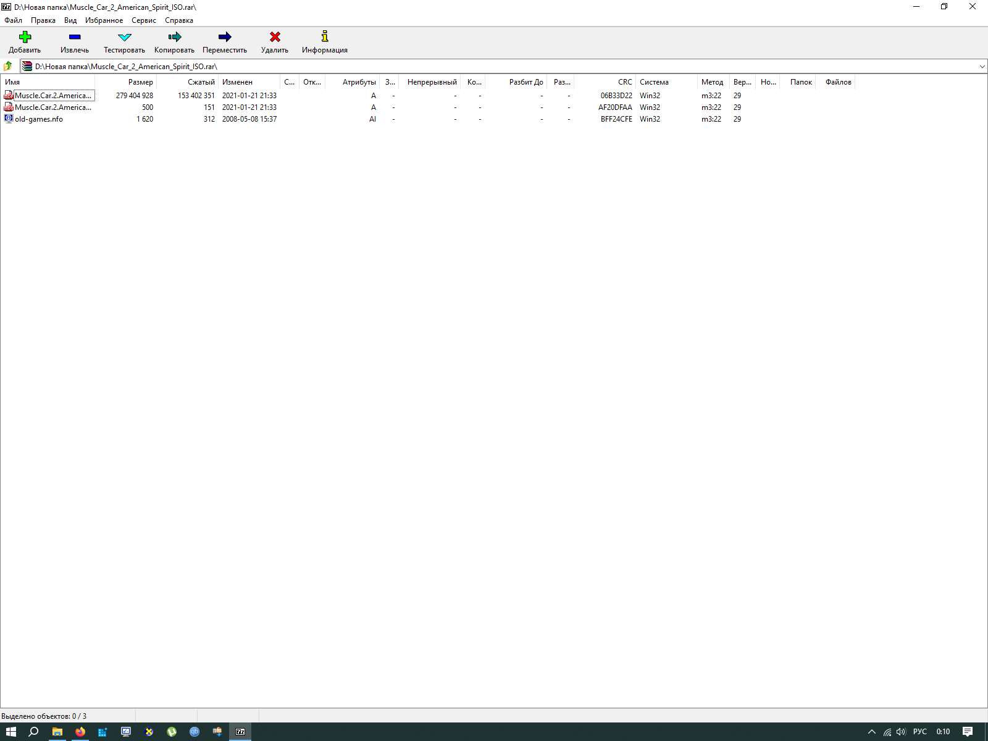
Task: Sort by the Изменен column header
Action: click(x=249, y=82)
